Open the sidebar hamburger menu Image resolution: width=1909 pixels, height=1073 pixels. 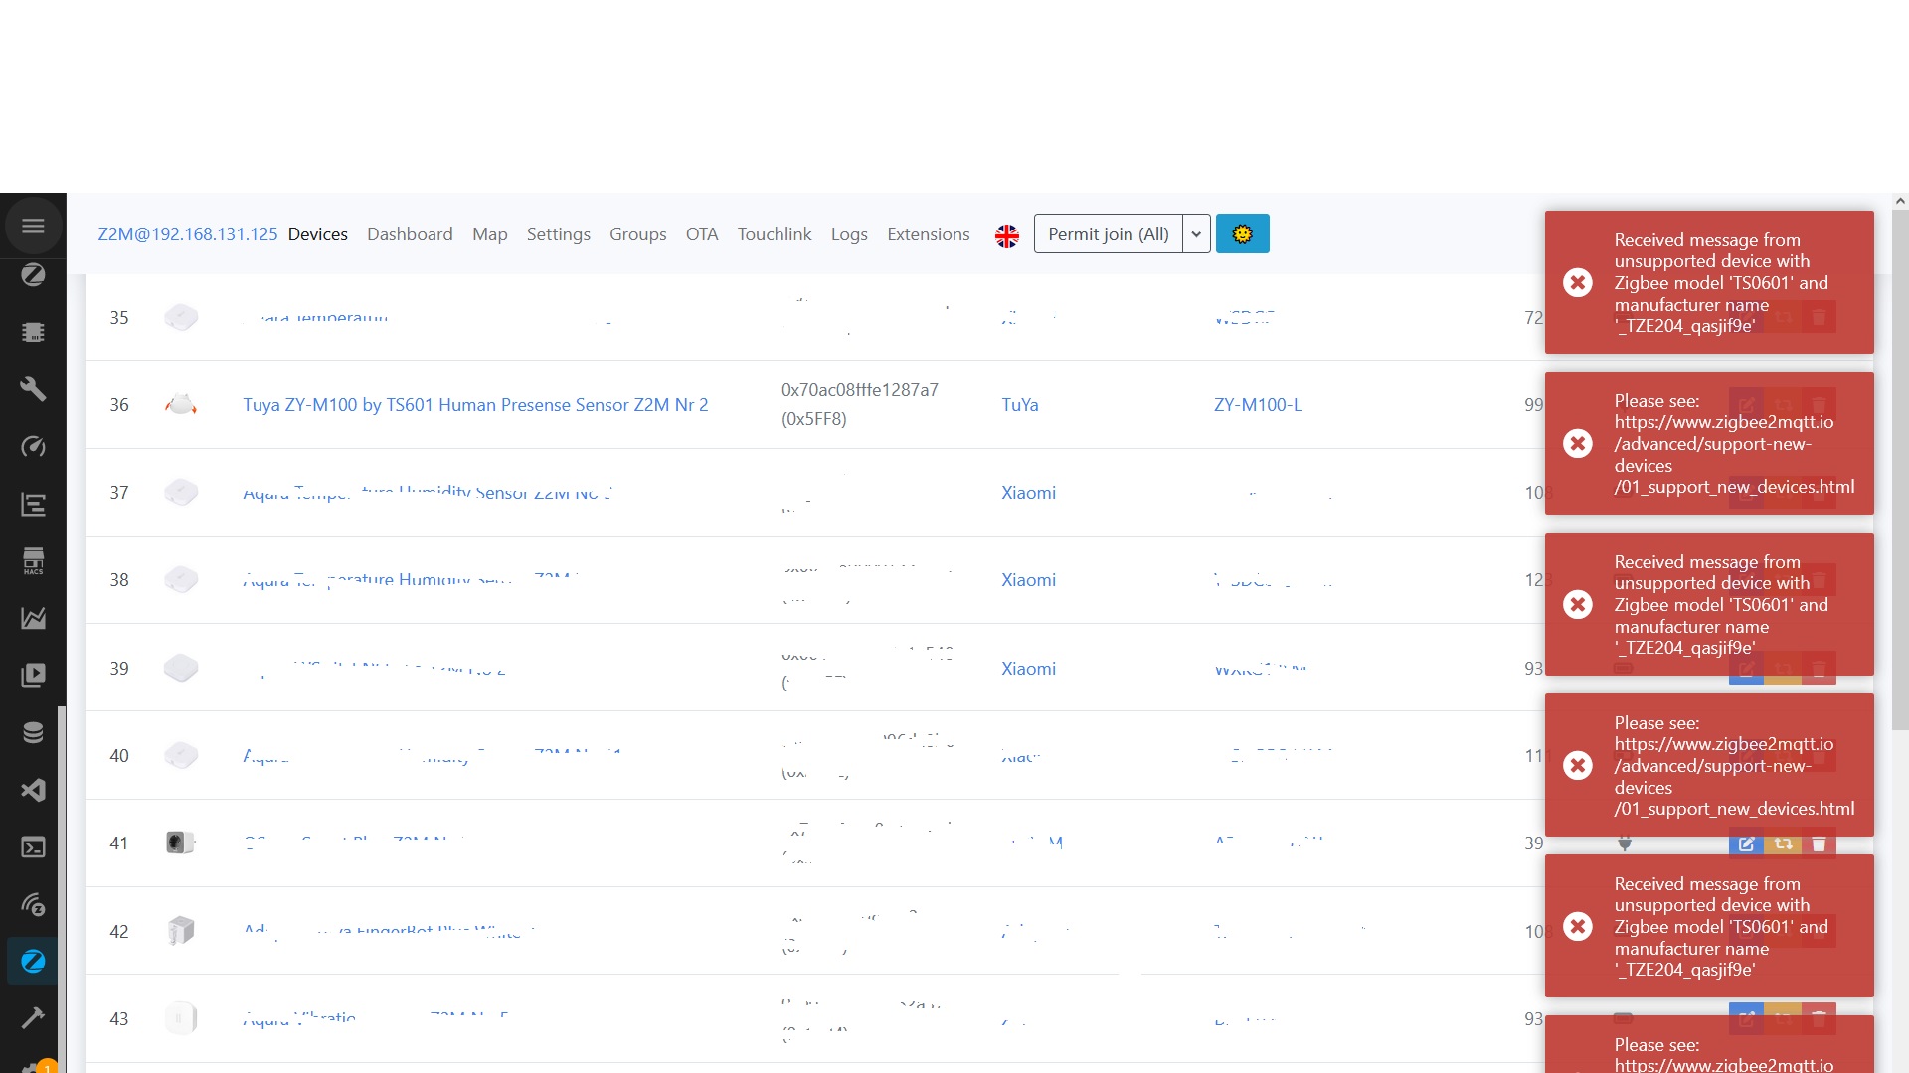click(x=33, y=226)
